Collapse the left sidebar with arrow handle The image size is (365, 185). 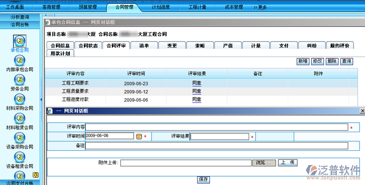42,99
